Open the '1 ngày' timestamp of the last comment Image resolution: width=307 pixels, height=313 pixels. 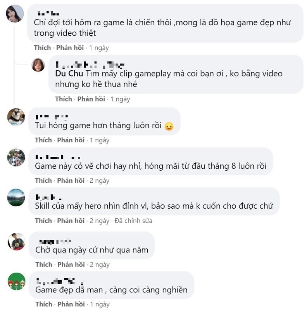[100, 304]
